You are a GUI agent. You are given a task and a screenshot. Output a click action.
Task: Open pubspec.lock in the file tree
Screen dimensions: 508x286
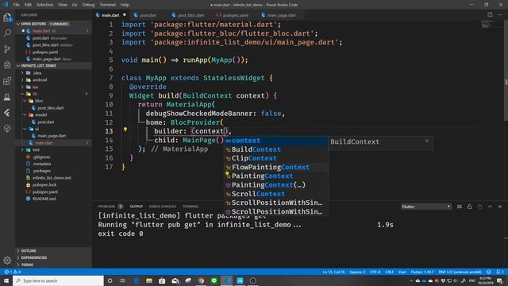pos(44,185)
